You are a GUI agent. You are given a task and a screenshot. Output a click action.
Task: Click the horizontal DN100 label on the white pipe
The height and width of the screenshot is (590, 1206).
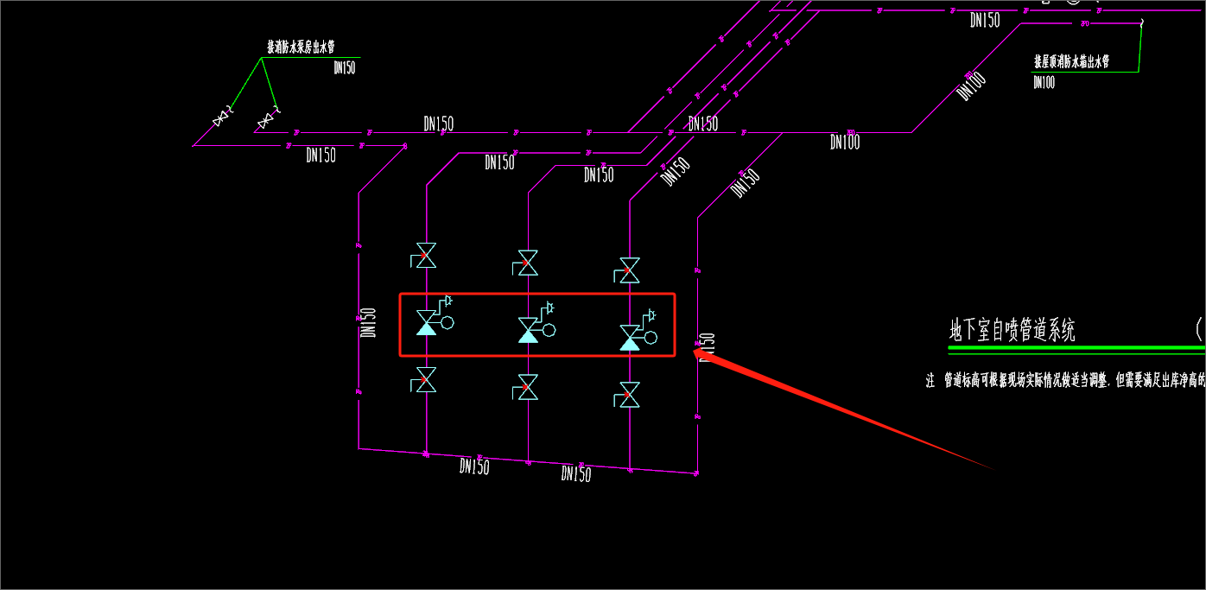click(845, 142)
